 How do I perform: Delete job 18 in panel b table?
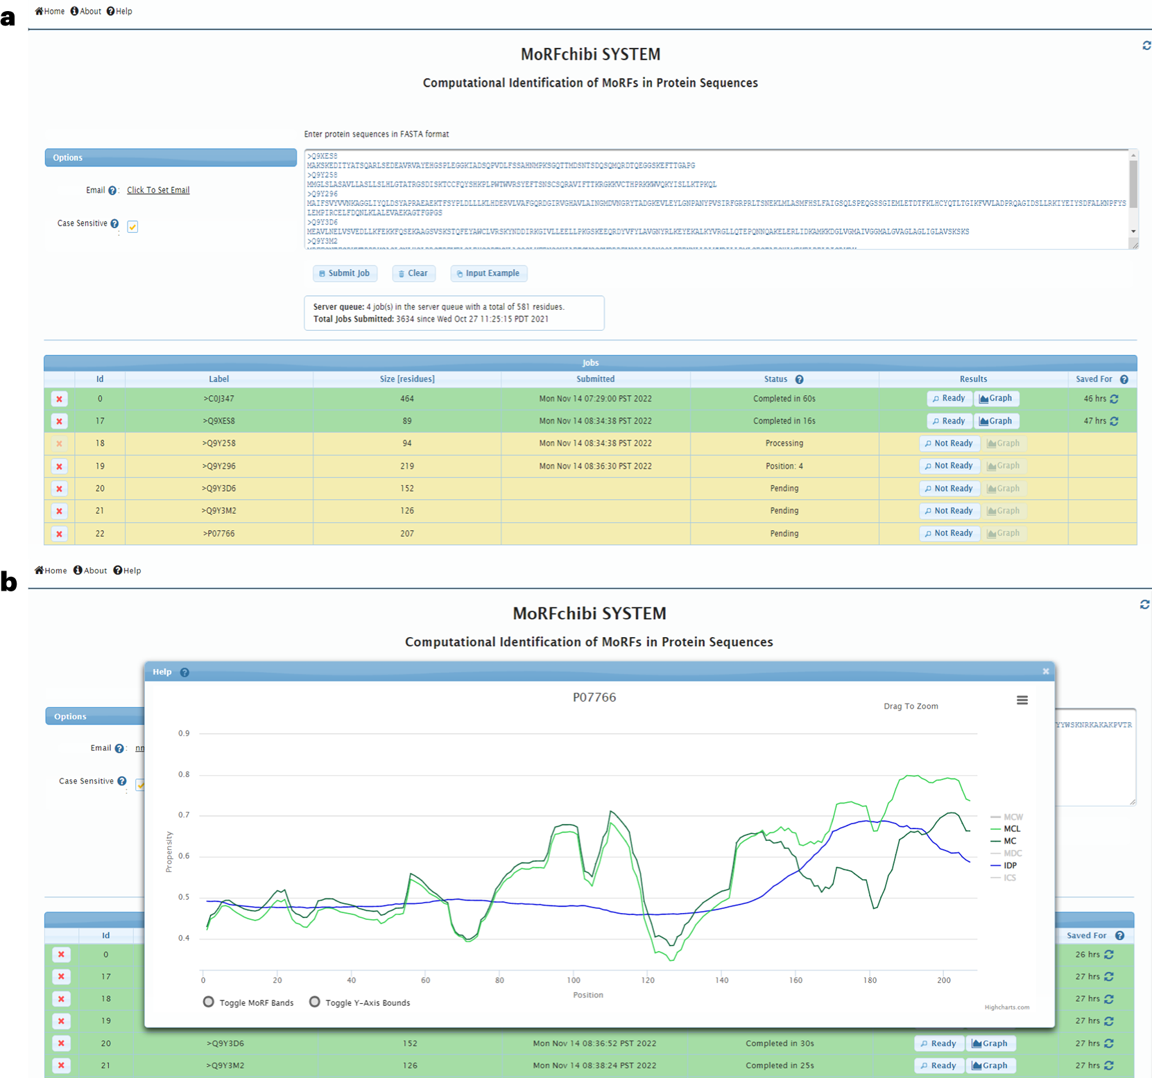[61, 999]
